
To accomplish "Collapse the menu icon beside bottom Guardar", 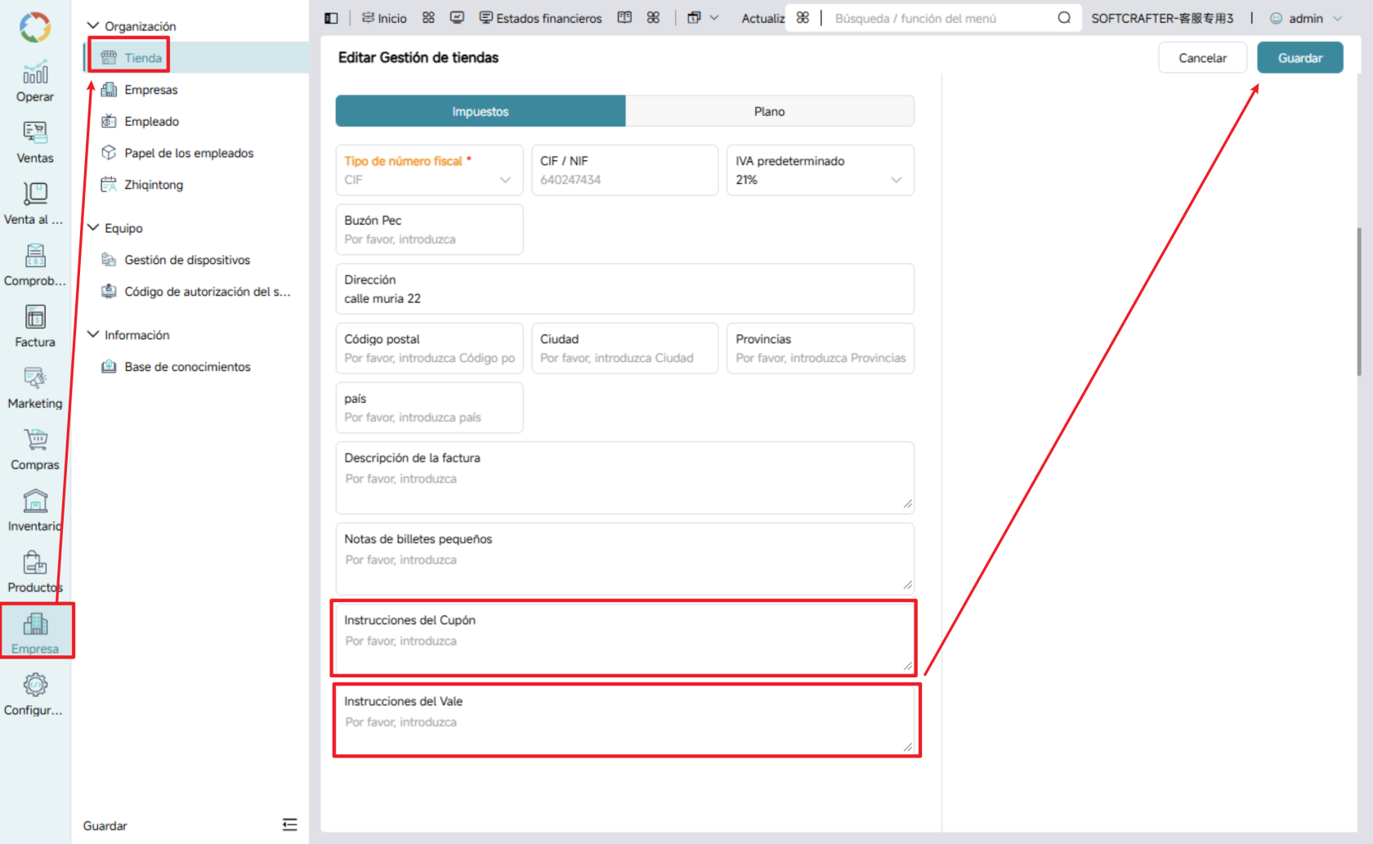I will (290, 824).
